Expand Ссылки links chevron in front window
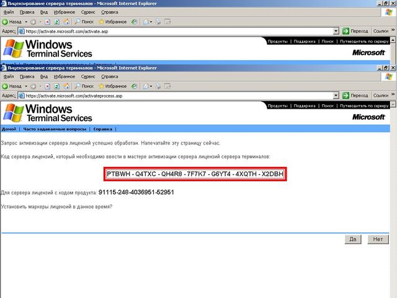Screen dimensions: 397x298 coord(393,94)
